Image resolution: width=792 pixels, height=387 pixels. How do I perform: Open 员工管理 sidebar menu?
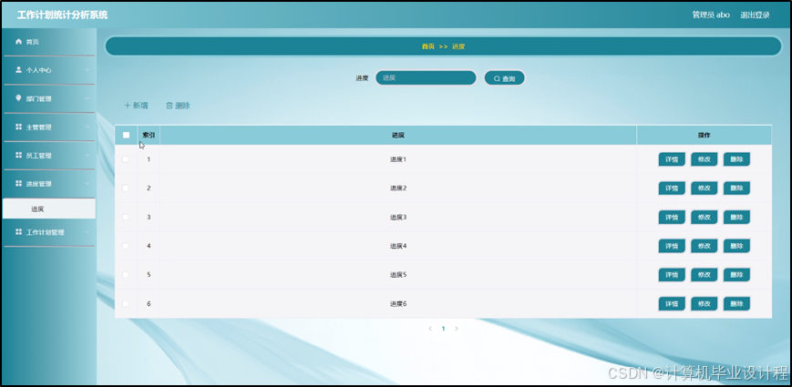(x=49, y=155)
